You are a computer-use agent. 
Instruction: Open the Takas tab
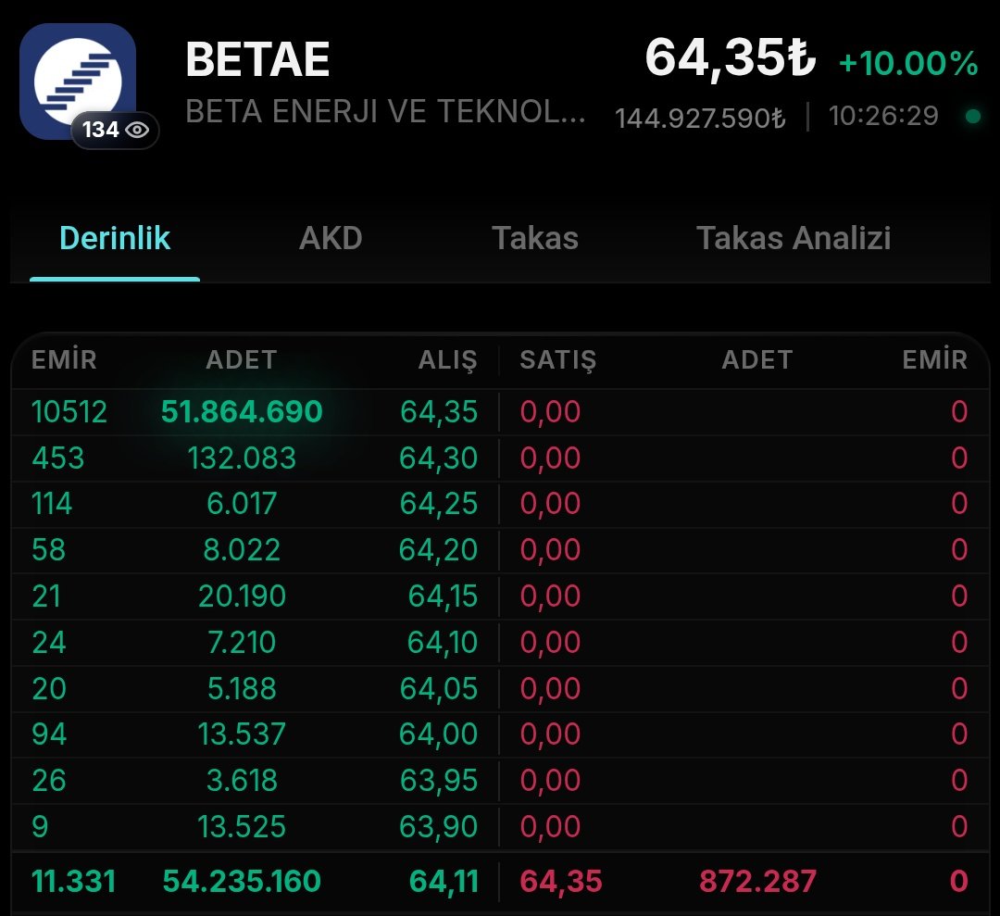535,239
